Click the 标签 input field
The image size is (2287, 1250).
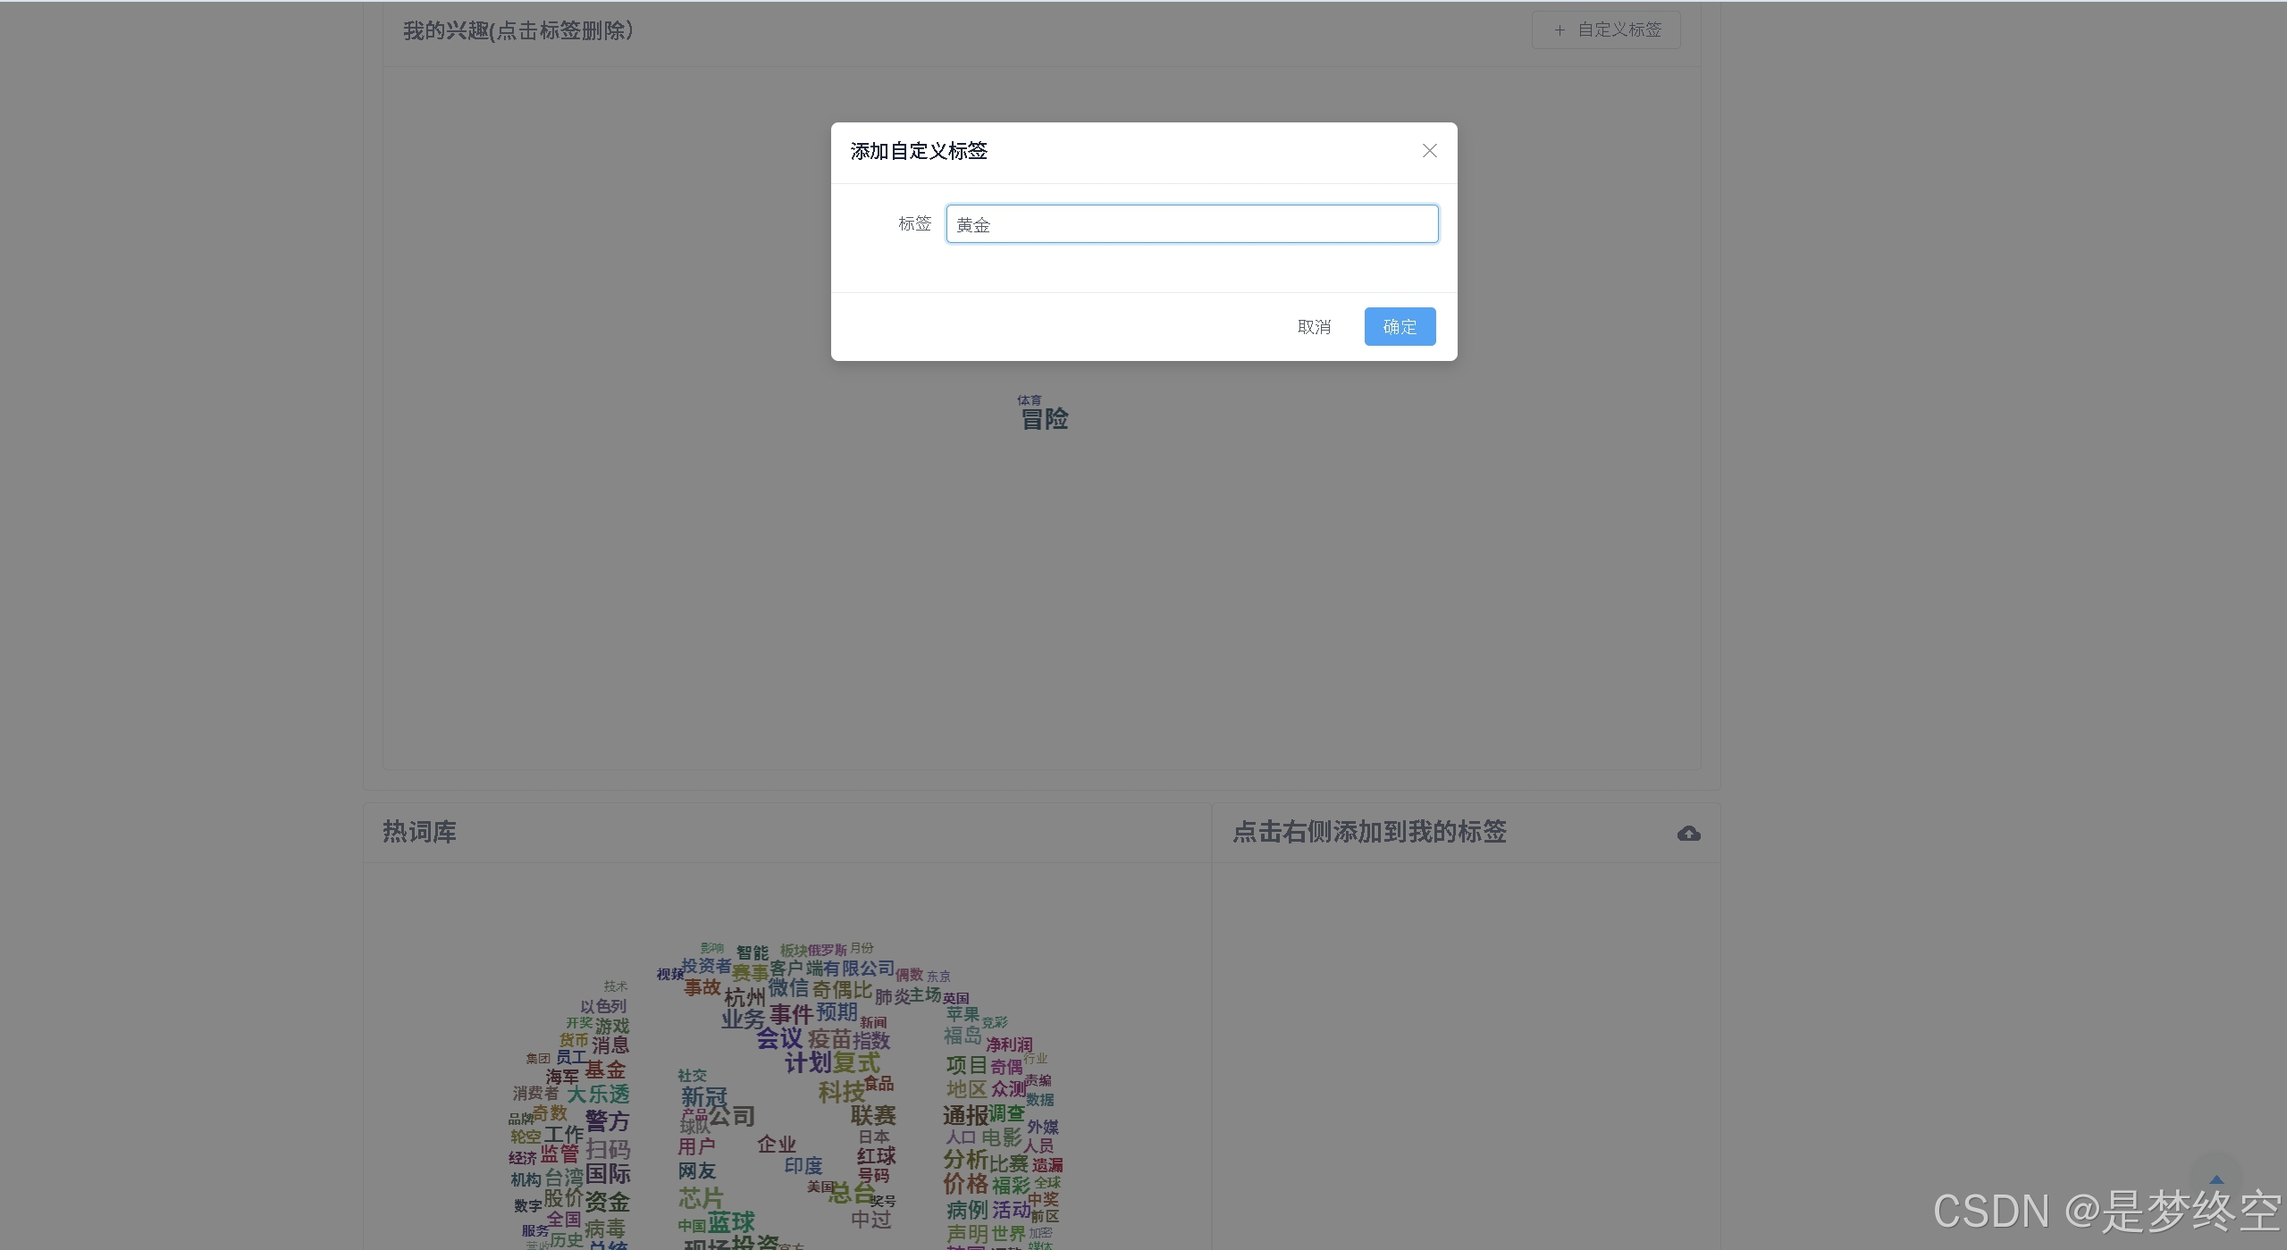[x=1191, y=224]
